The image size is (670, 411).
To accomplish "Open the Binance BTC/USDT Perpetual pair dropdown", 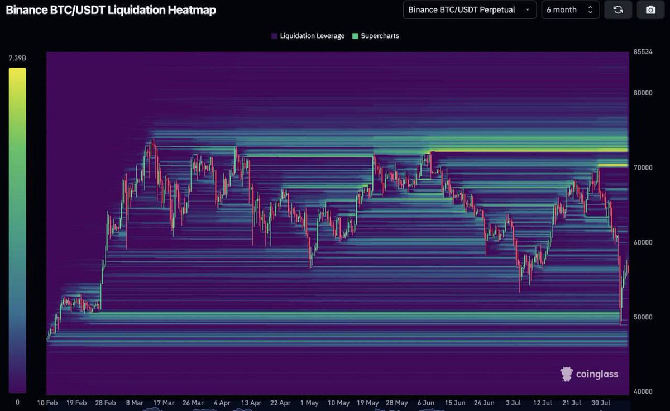I will (469, 9).
